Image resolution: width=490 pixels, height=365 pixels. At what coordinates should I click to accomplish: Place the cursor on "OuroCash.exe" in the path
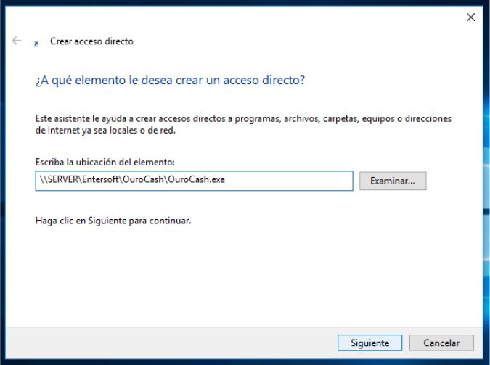pos(196,179)
